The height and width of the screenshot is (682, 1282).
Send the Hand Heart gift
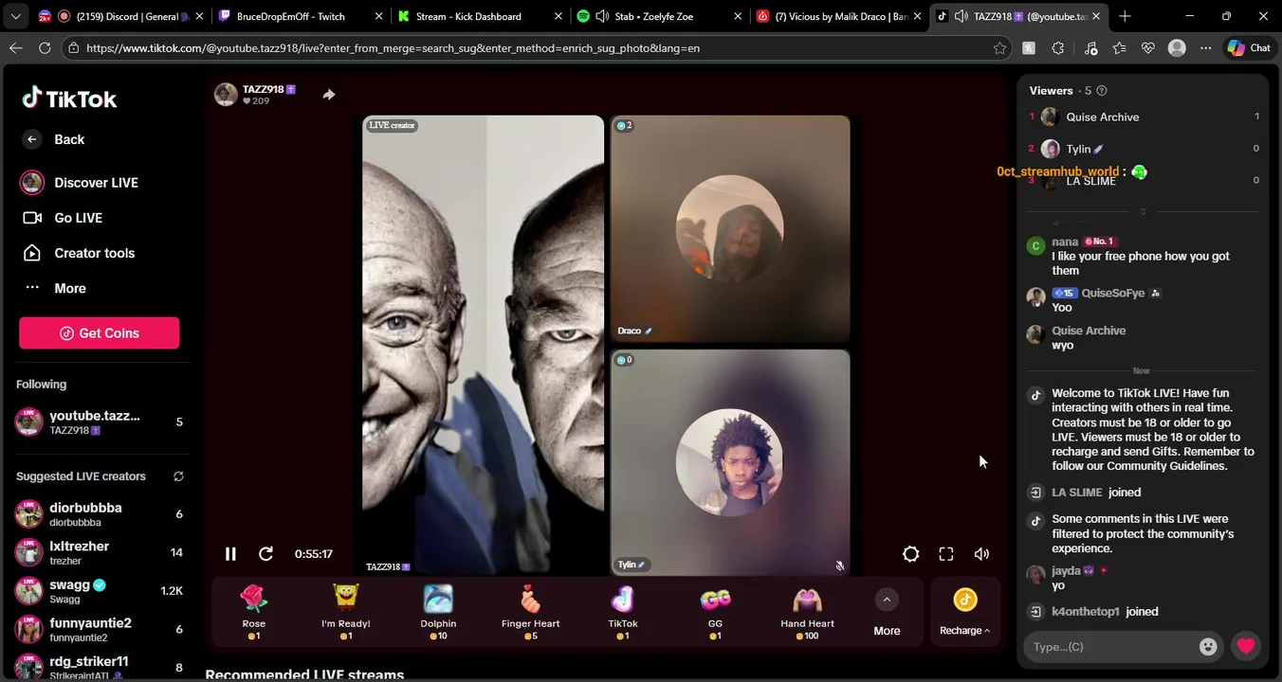tap(808, 612)
